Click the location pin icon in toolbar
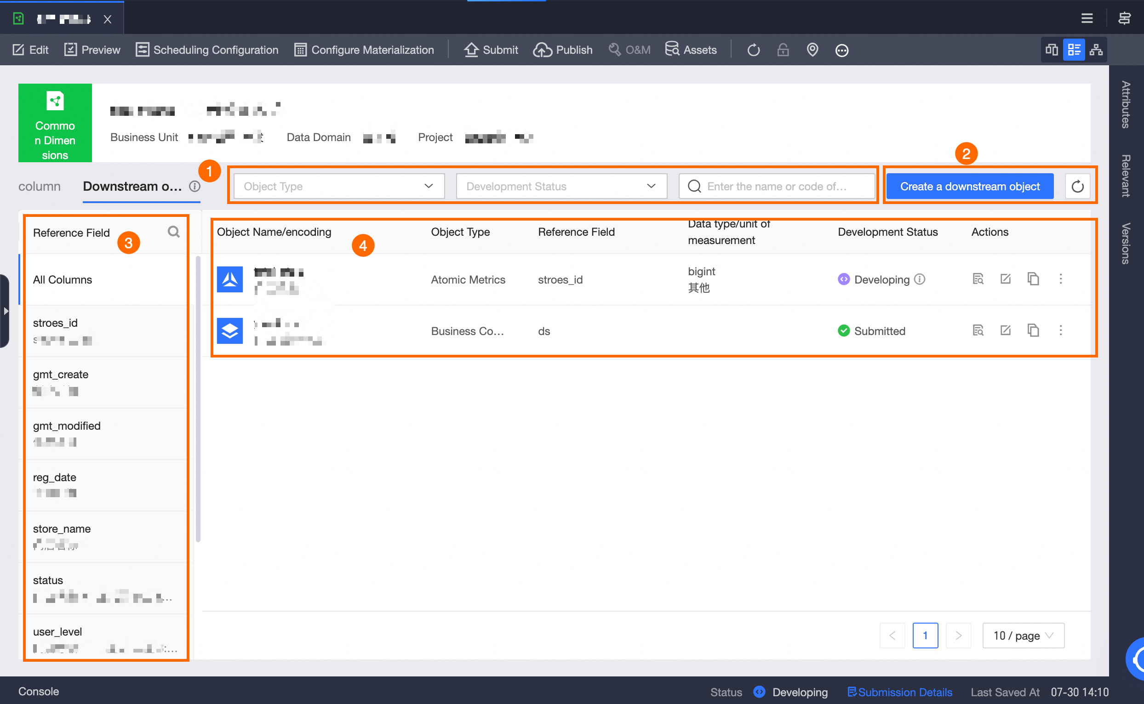1144x704 pixels. (x=812, y=50)
